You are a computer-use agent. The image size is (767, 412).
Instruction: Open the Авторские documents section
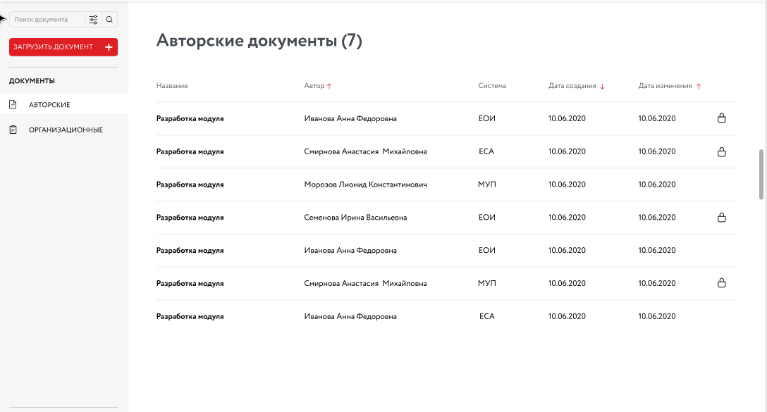coord(49,105)
